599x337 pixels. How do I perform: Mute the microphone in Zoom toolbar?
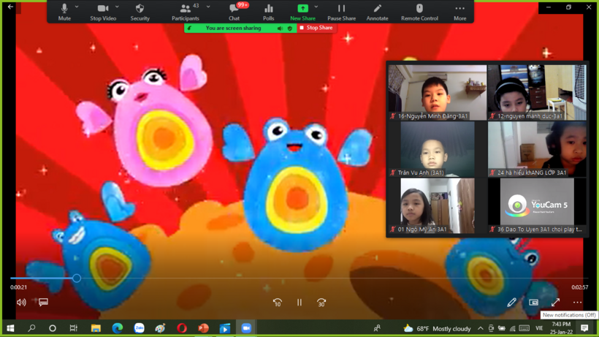tap(64, 11)
